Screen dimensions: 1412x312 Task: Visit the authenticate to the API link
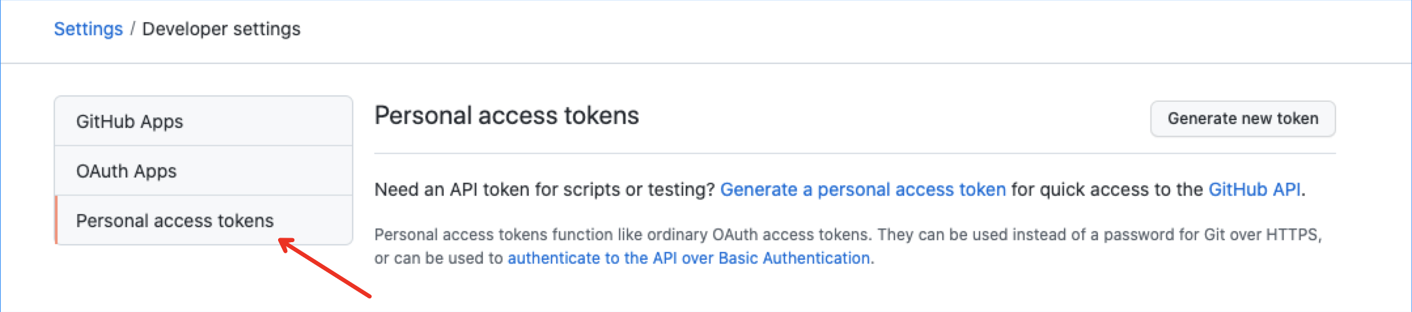coord(688,258)
